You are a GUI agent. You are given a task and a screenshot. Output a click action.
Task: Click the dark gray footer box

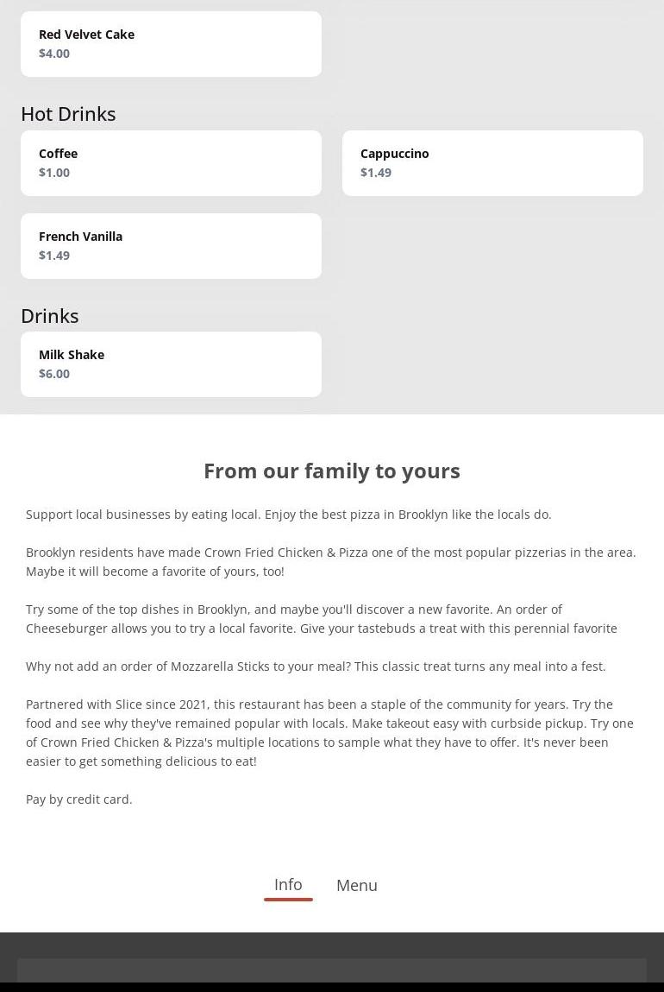pyautogui.click(x=332, y=970)
